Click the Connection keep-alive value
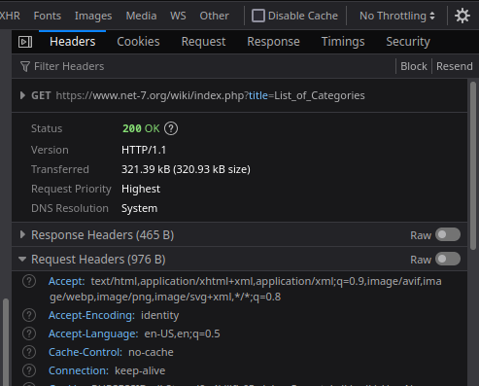Image resolution: width=479 pixels, height=386 pixels. 140,370
